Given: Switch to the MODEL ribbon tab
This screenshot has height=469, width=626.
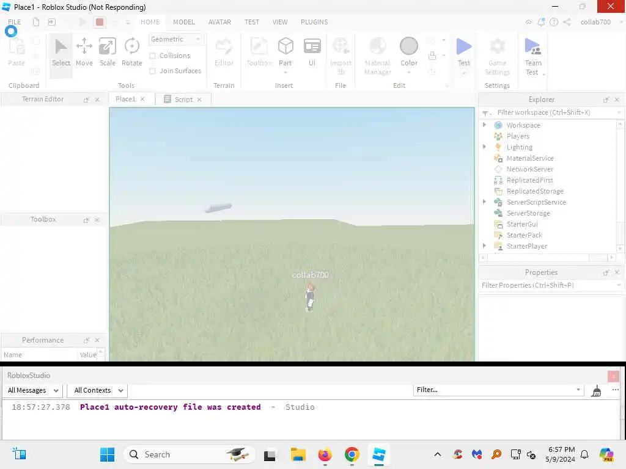Looking at the screenshot, I should click(x=183, y=22).
